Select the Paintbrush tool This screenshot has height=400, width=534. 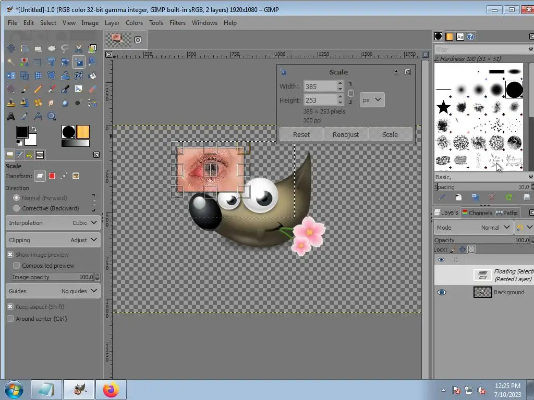click(x=24, y=89)
